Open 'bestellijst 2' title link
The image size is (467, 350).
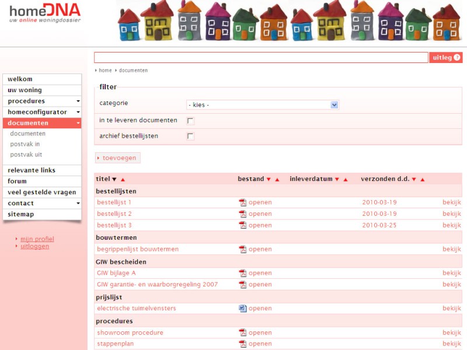(114, 213)
